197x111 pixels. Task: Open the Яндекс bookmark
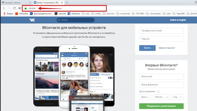point(8,14)
